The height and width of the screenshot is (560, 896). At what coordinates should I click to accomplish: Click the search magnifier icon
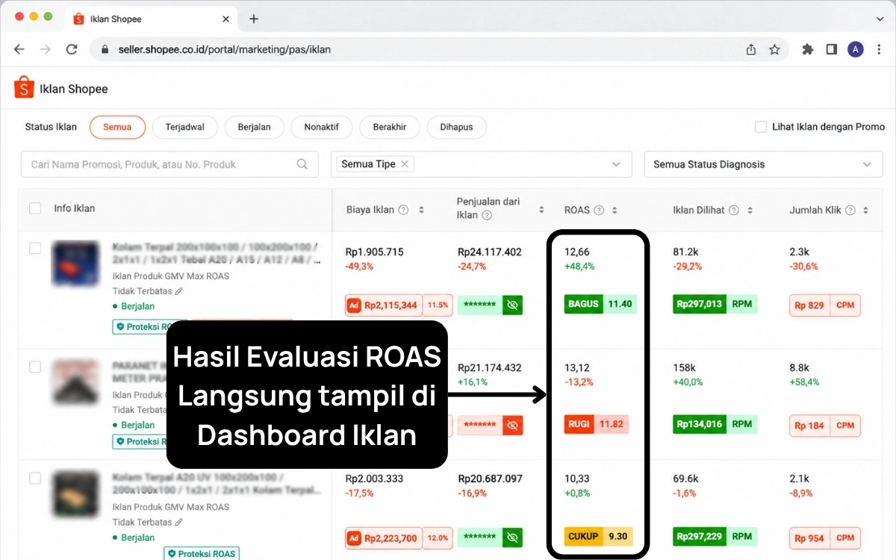pos(302,164)
